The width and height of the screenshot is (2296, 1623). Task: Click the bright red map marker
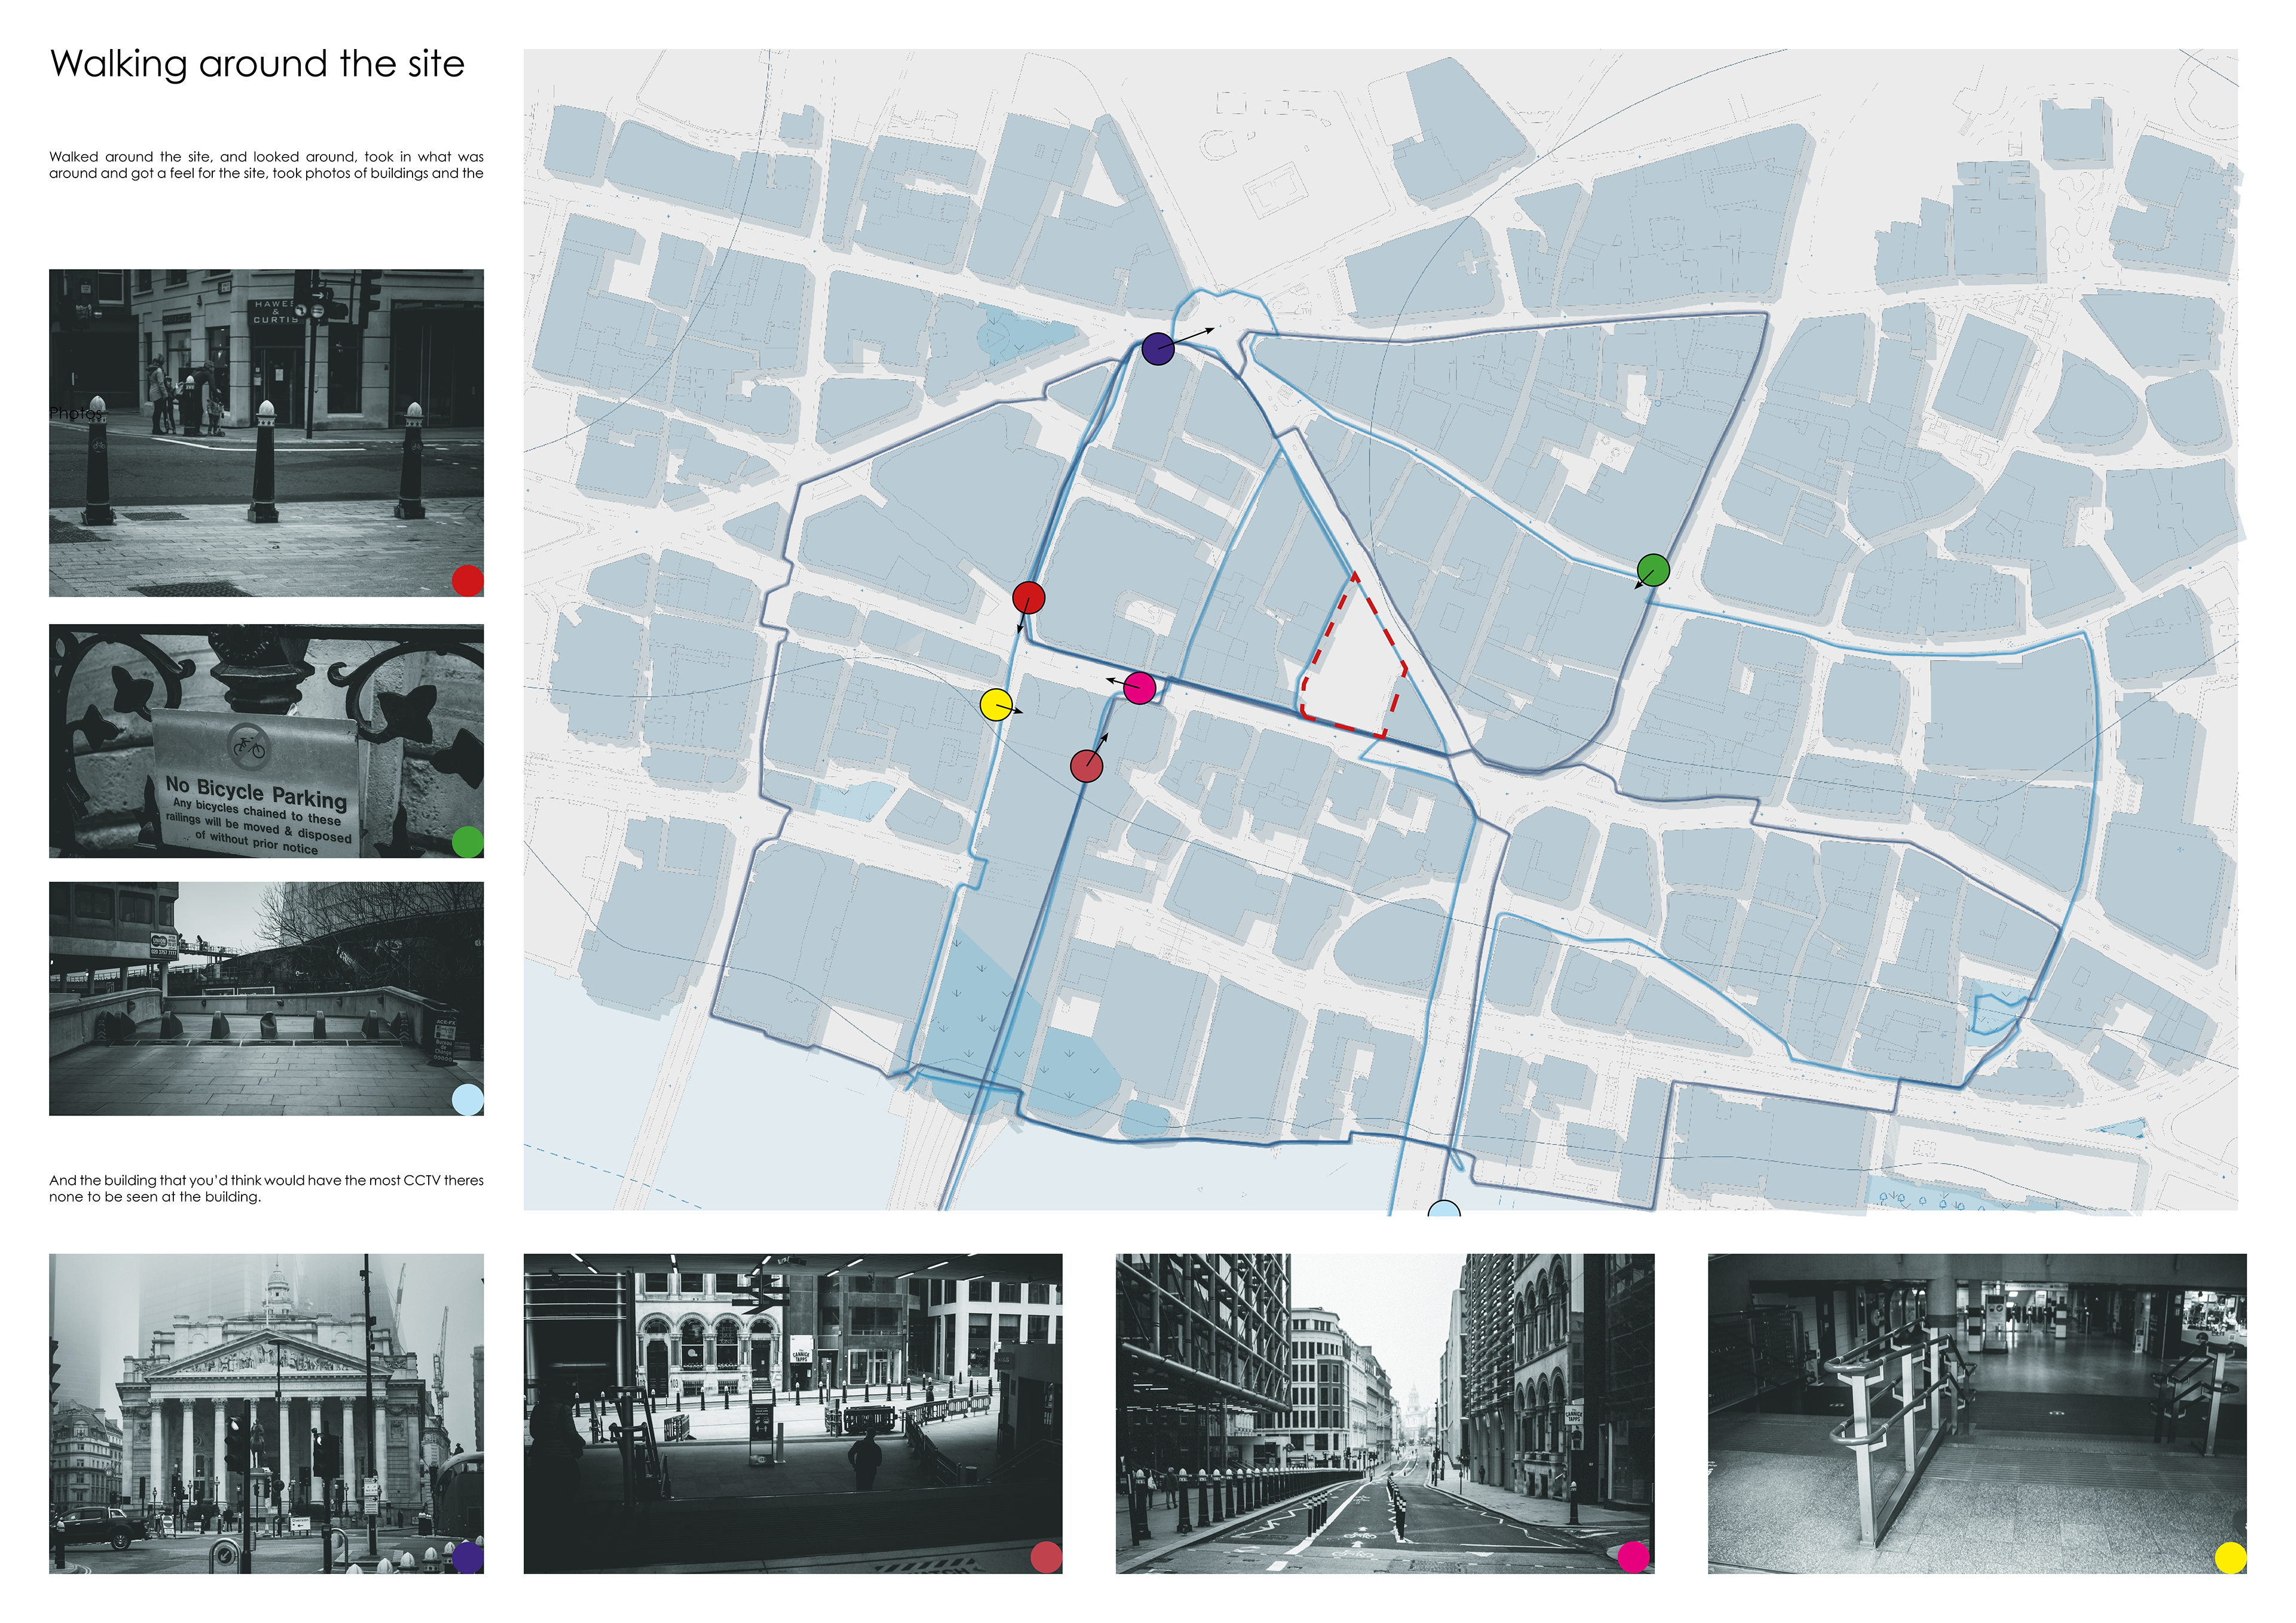pos(1028,598)
